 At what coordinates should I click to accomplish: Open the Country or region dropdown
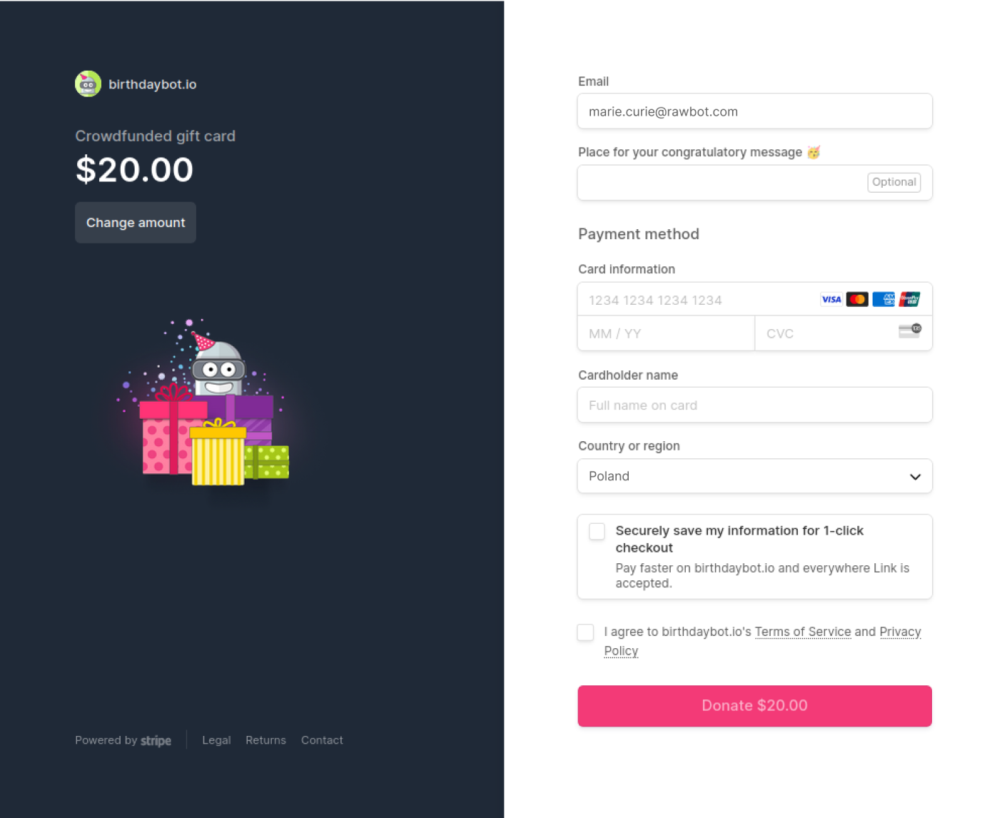click(754, 476)
